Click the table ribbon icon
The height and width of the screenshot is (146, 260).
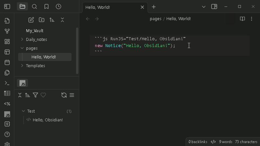click(7, 93)
